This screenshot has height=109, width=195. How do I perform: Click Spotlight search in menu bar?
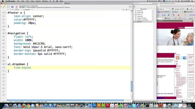tap(192, 1)
